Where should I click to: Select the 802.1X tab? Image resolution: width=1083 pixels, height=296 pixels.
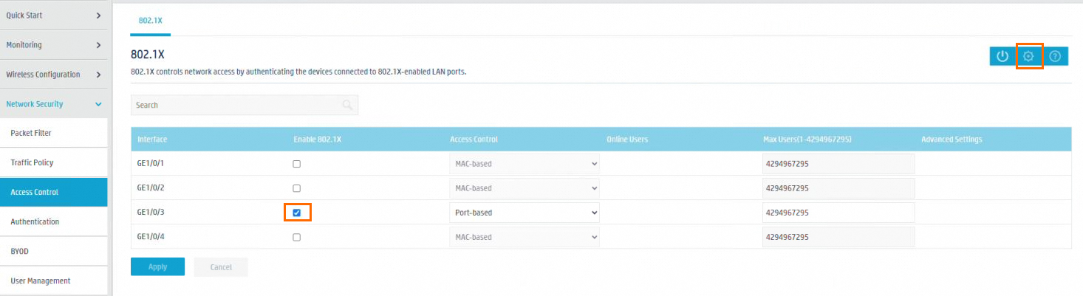[151, 21]
